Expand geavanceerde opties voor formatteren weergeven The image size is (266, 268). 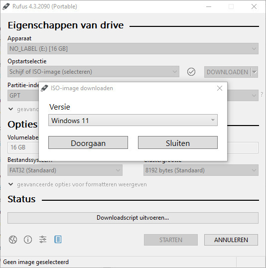pyautogui.click(x=78, y=184)
